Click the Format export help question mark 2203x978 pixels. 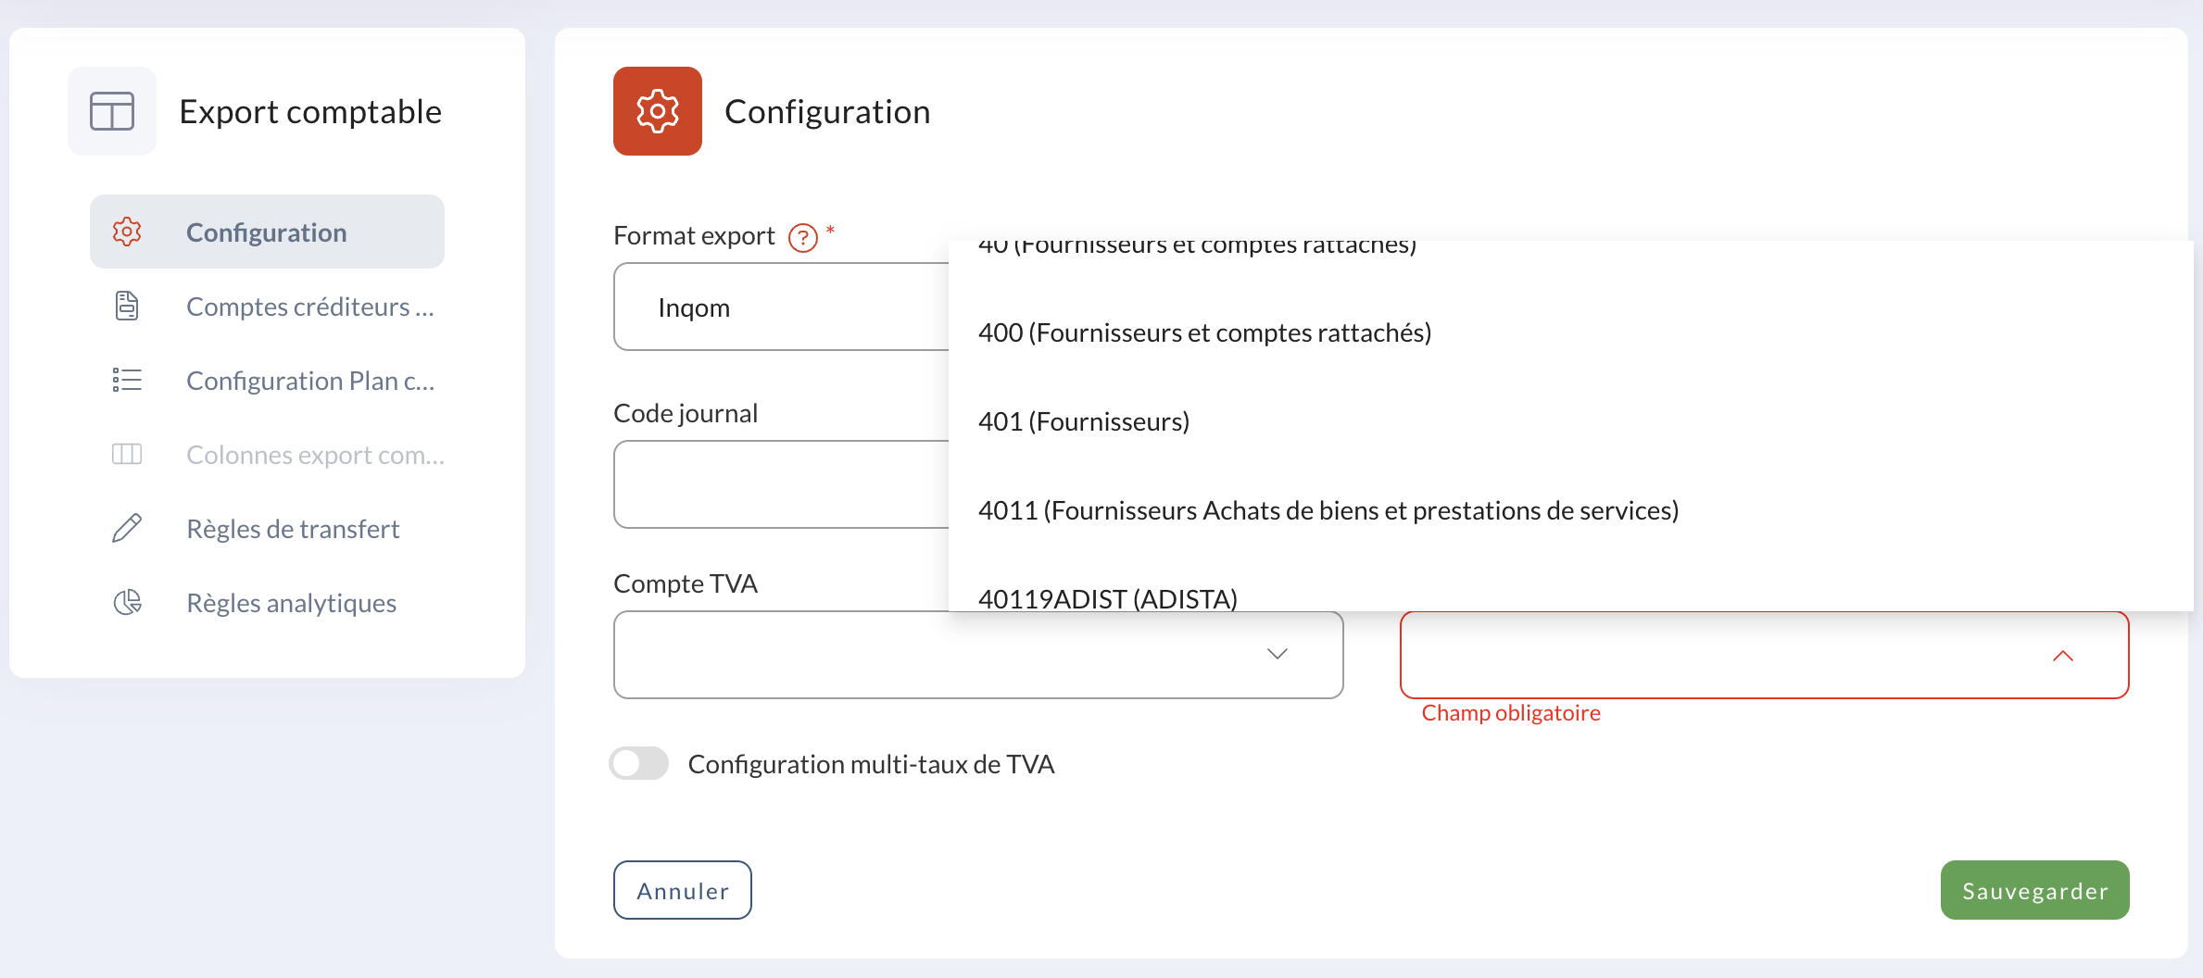[803, 238]
